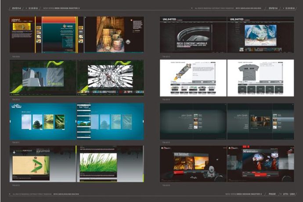Click the small triangle icon in the top-right header
The width and height of the screenshot is (303, 202).
pos(192,8)
